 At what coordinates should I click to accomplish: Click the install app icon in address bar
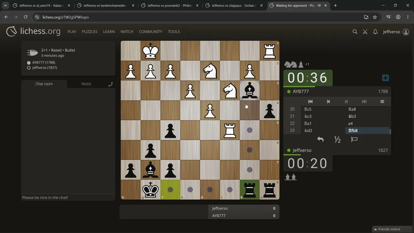[366, 17]
